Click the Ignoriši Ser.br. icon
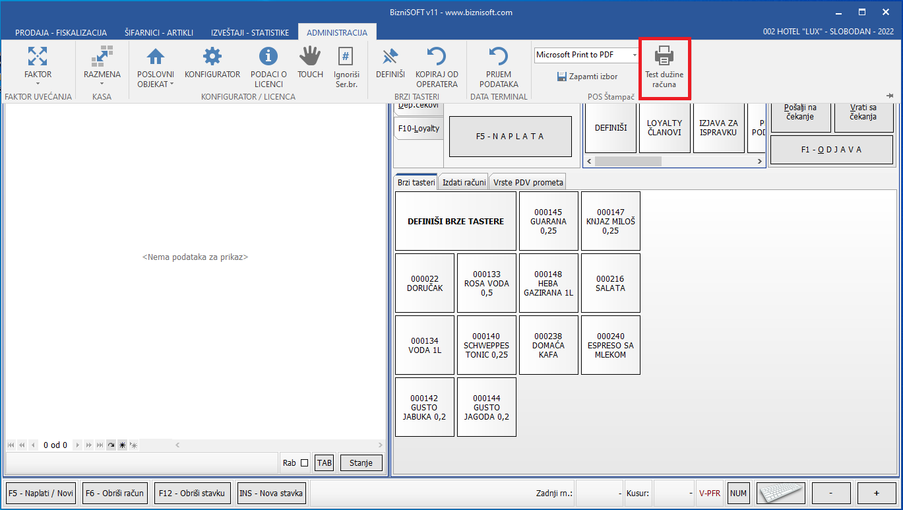This screenshot has width=903, height=510. click(346, 56)
